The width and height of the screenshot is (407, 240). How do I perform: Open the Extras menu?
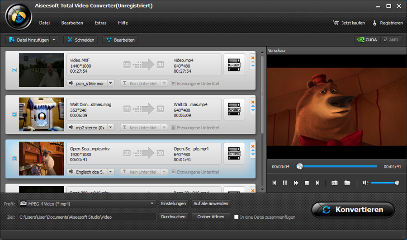100,23
